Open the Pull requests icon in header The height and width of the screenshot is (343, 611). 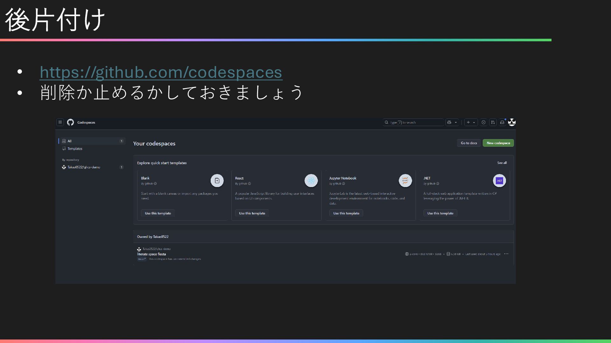(x=493, y=122)
